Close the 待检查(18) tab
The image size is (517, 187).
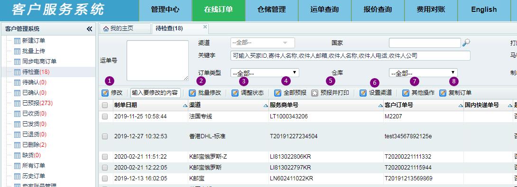point(205,27)
